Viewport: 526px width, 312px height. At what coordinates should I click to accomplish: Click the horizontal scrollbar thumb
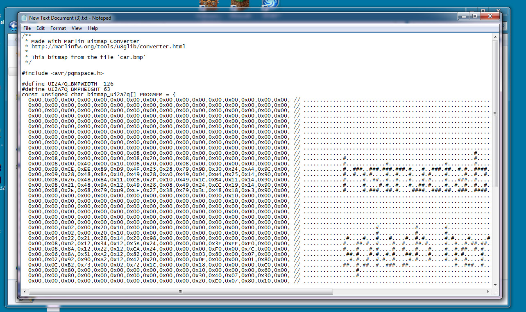180,292
